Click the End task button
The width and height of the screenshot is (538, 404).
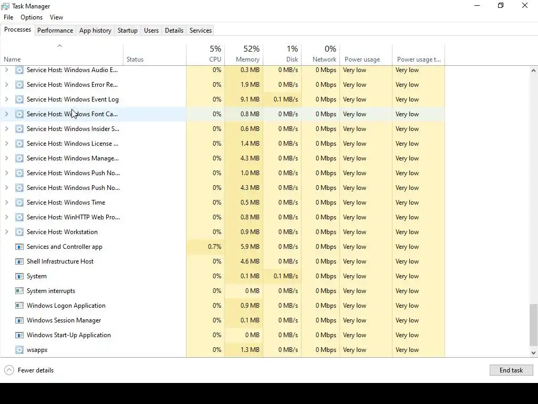point(511,370)
